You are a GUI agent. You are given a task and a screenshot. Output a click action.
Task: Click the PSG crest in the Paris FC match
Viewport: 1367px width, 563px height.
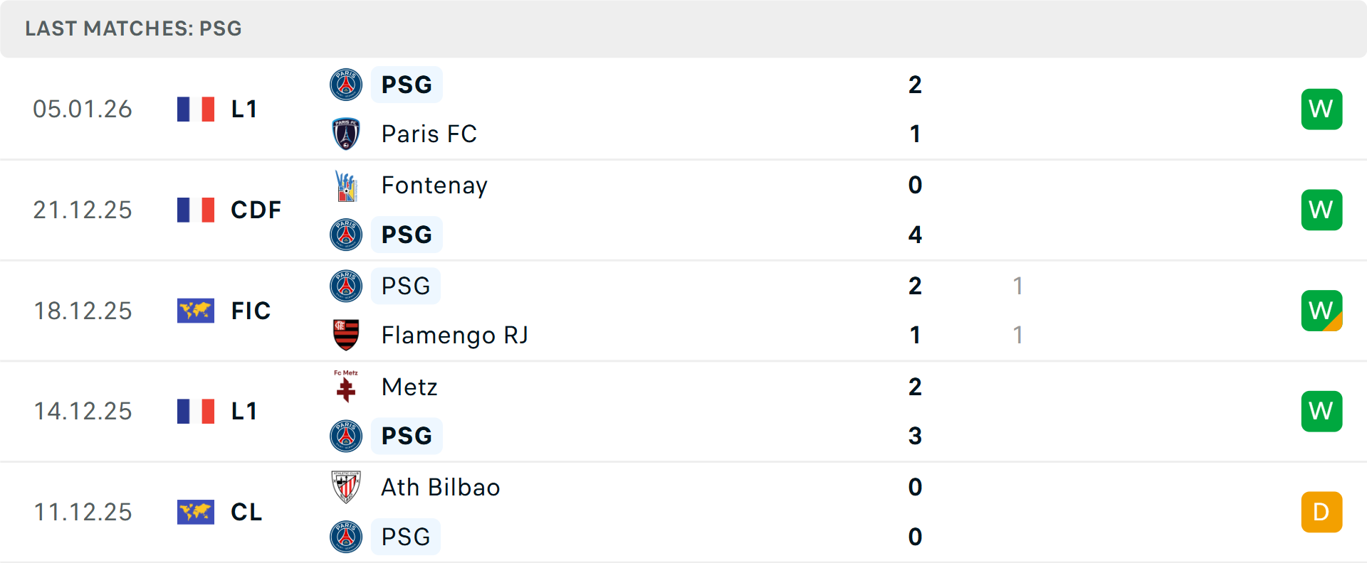[x=346, y=85]
